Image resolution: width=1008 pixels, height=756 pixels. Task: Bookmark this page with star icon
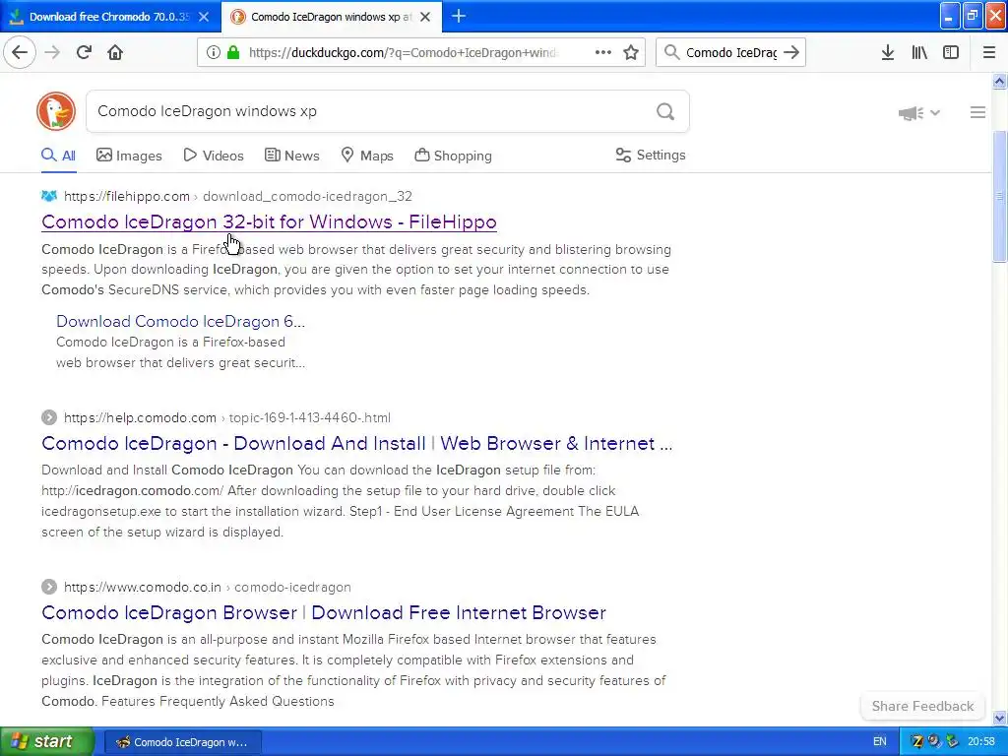click(631, 52)
